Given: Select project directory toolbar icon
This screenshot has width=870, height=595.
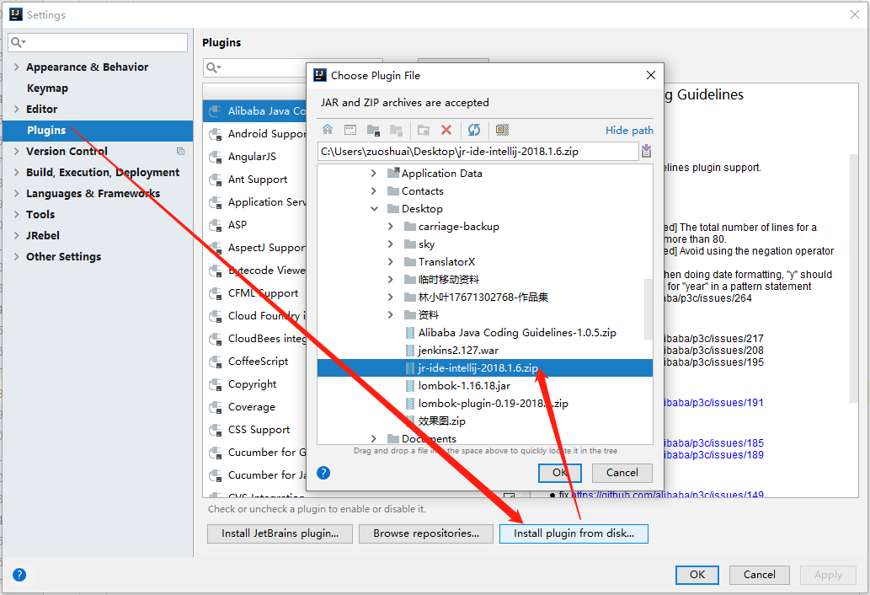Looking at the screenshot, I should (x=373, y=130).
